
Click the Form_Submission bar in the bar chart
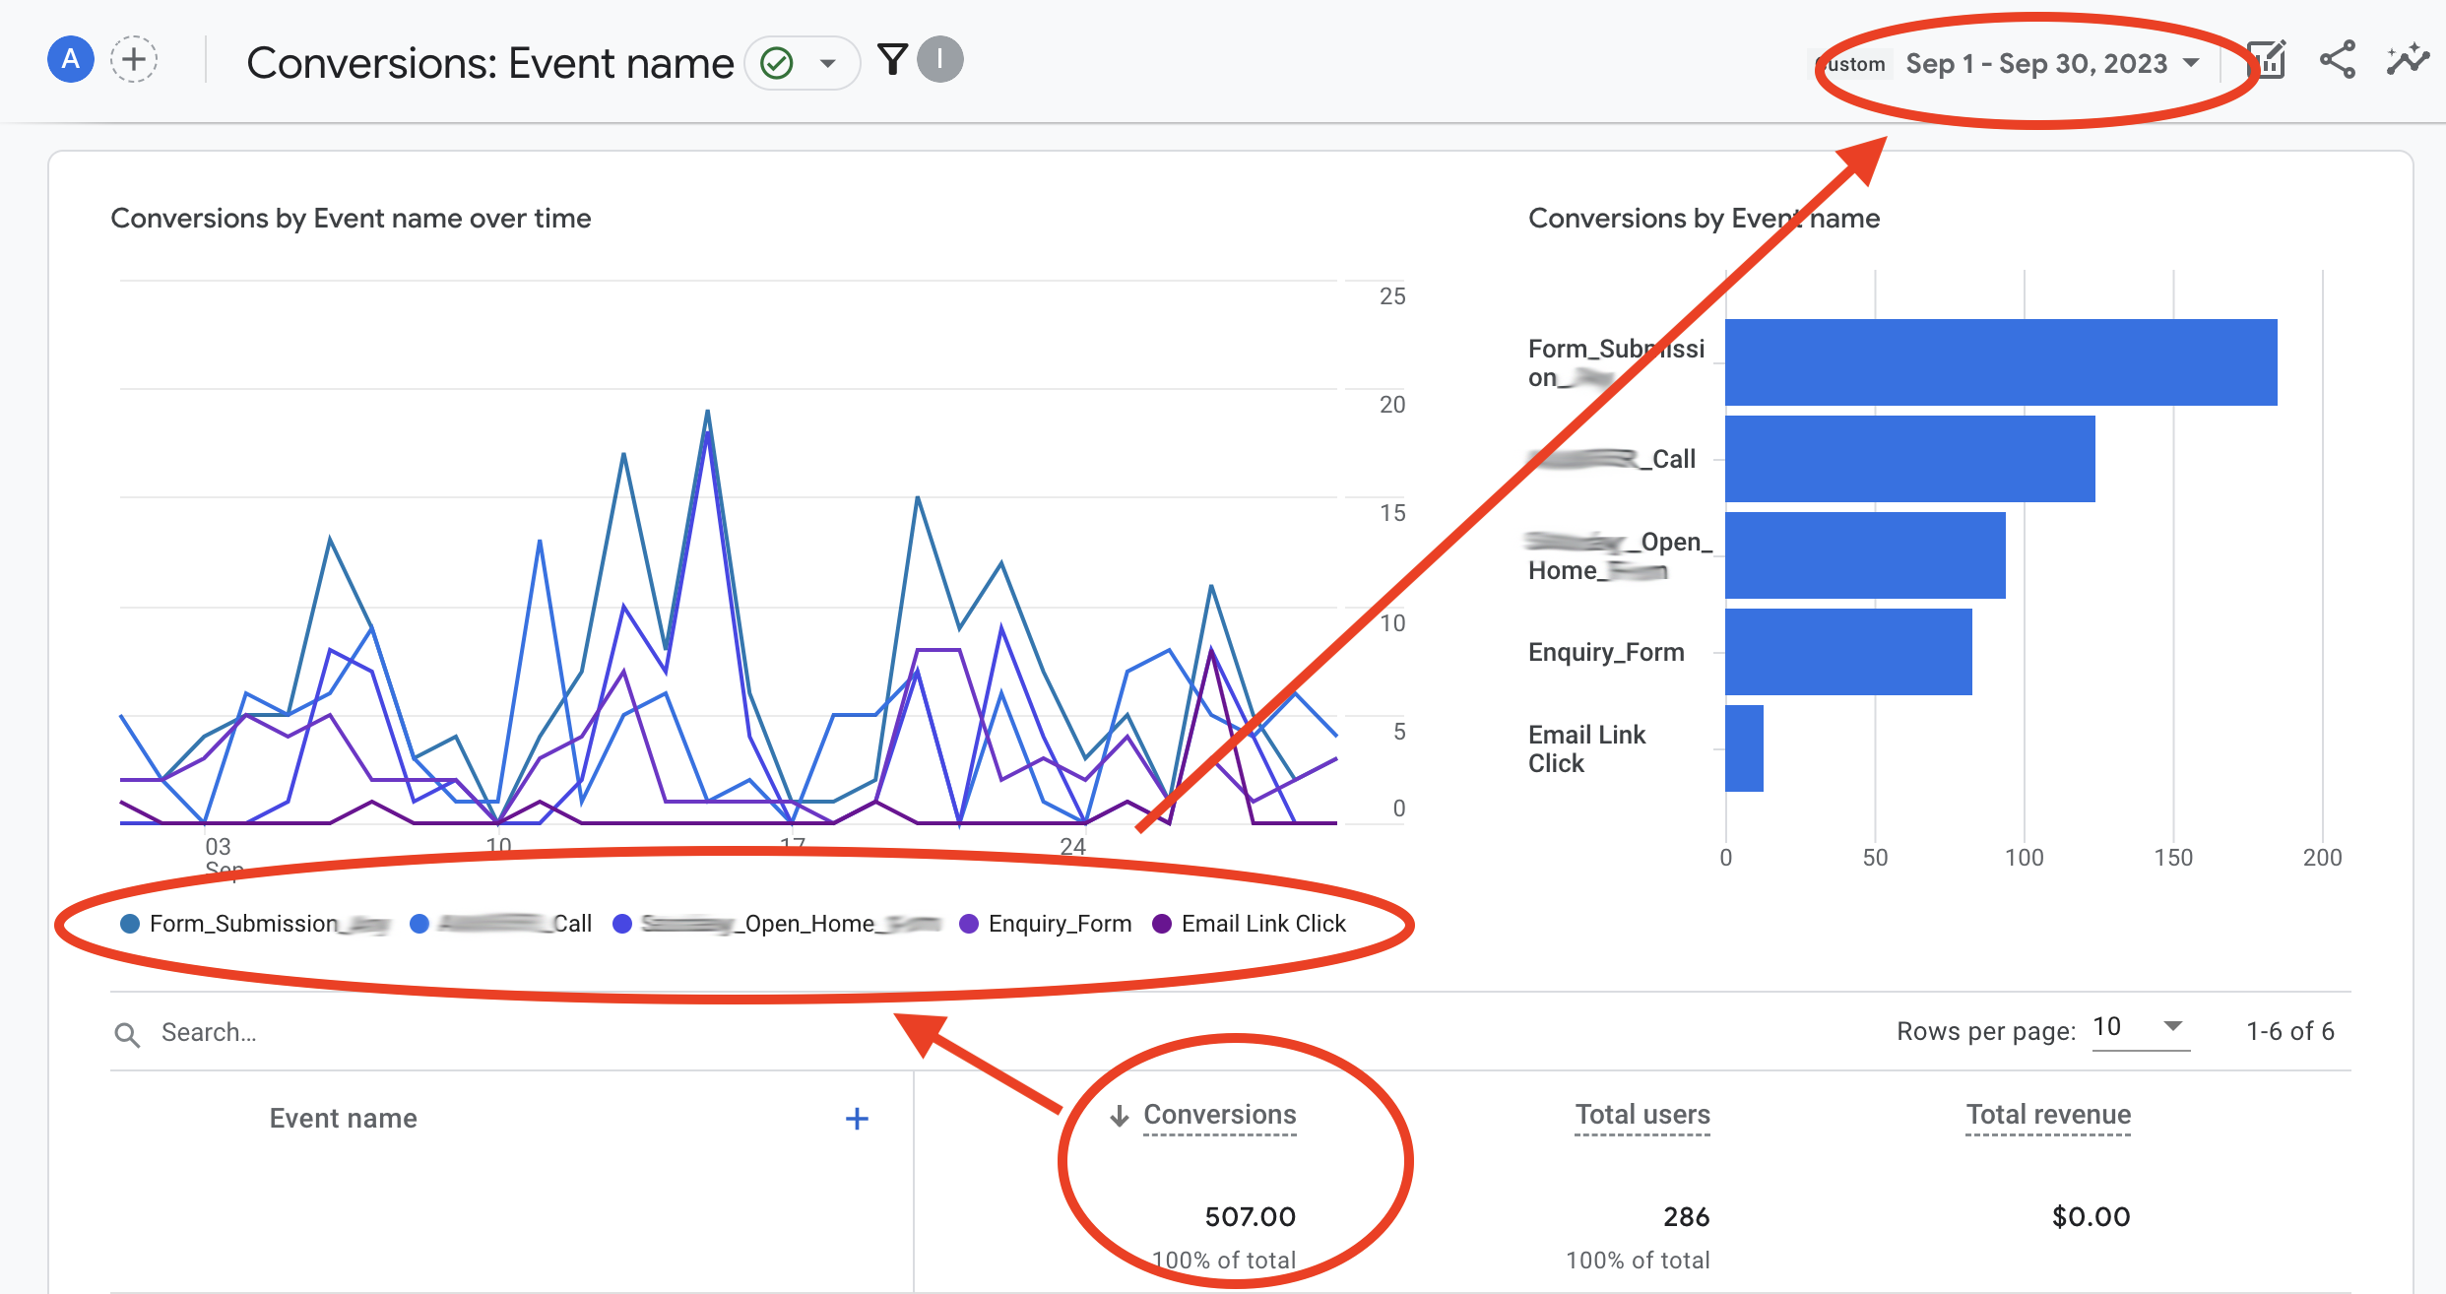pos(2000,362)
